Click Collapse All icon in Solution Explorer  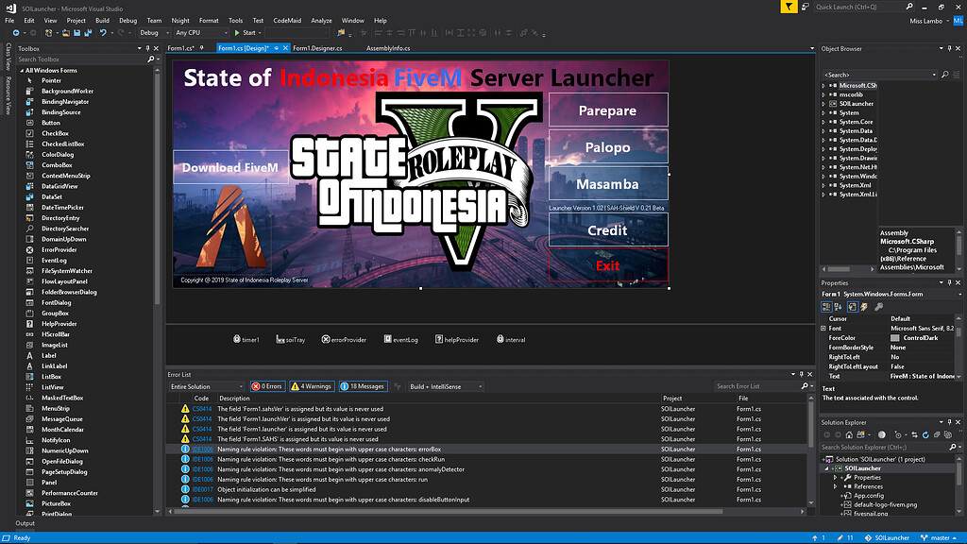(937, 434)
